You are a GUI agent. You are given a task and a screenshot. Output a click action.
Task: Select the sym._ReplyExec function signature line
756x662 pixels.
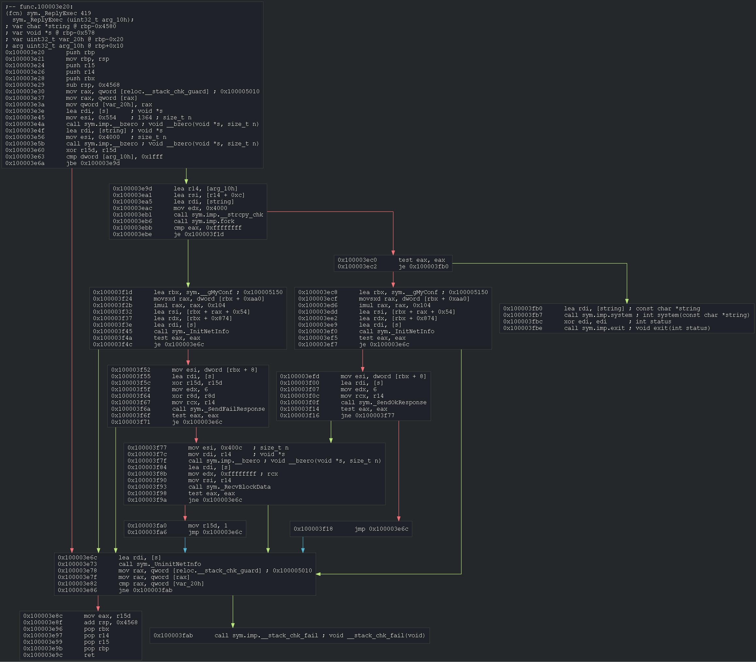coord(73,20)
